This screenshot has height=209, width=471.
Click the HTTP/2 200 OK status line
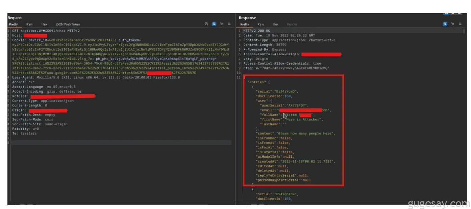[x=257, y=31]
